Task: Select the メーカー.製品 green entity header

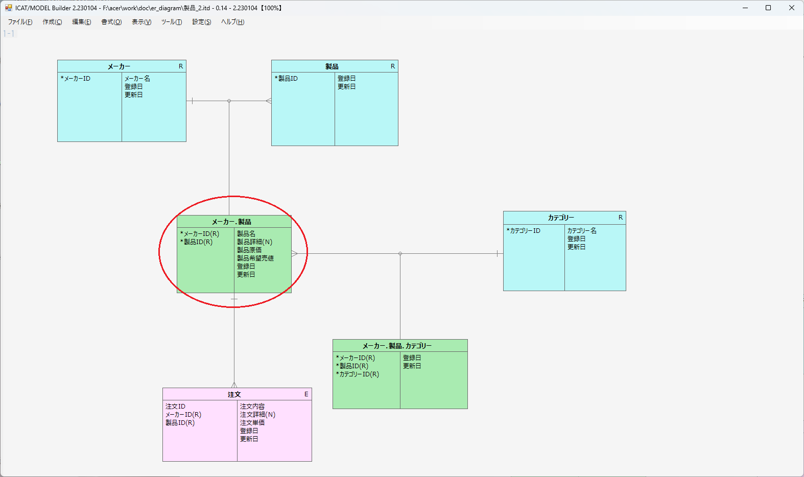Action: pos(231,222)
